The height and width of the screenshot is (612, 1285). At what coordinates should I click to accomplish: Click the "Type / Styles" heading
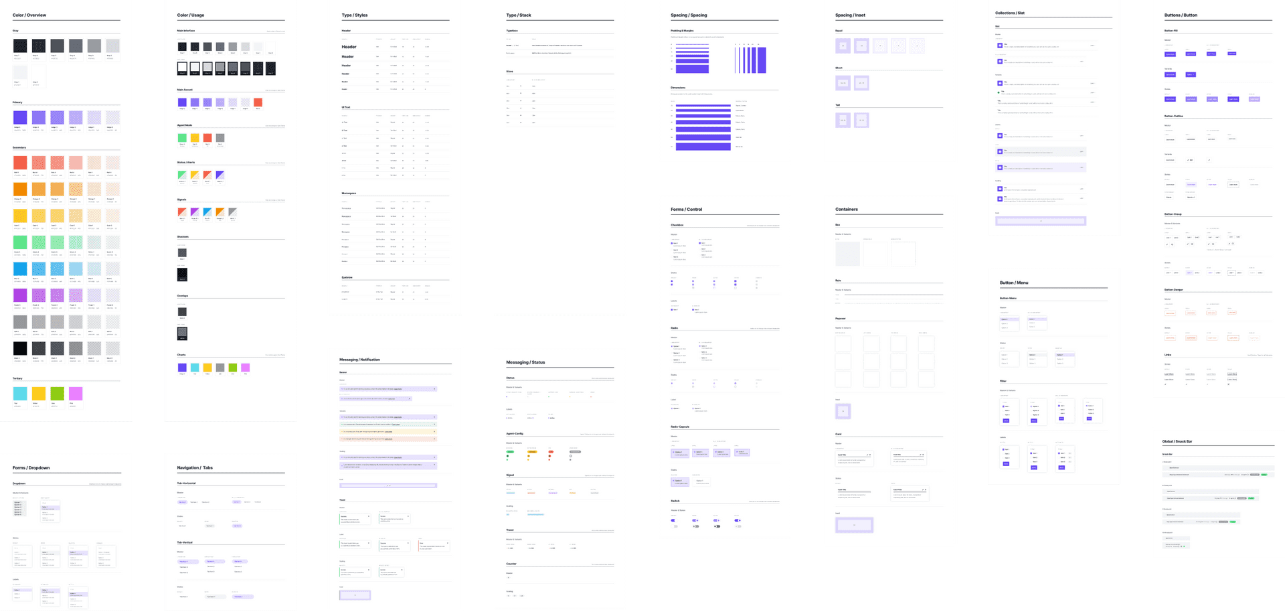click(355, 15)
